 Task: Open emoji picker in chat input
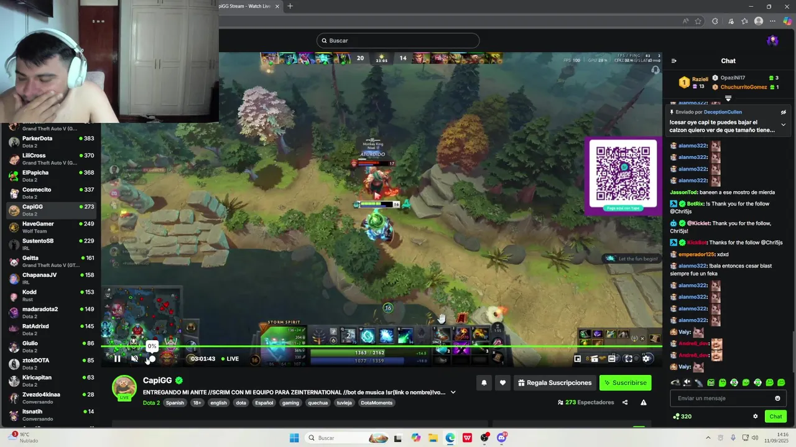coord(777,398)
